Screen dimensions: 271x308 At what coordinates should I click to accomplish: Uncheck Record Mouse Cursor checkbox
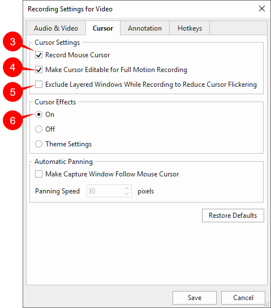click(38, 55)
